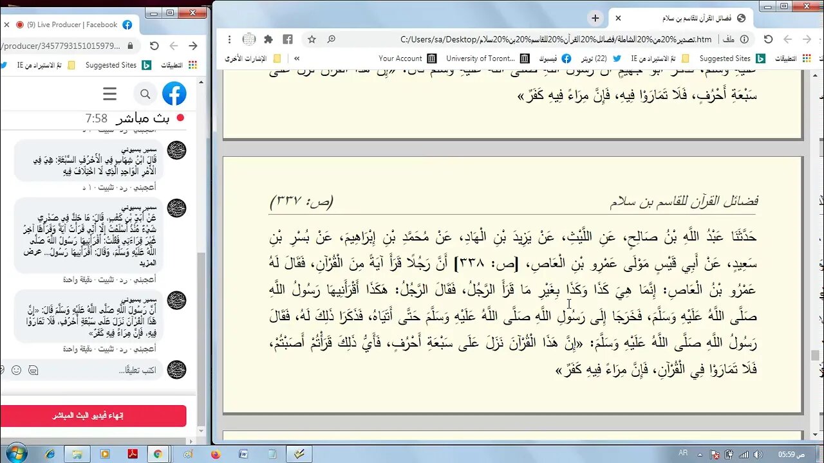The width and height of the screenshot is (824, 463).
Task: Go back in the Facebook window
Action: (x=173, y=46)
